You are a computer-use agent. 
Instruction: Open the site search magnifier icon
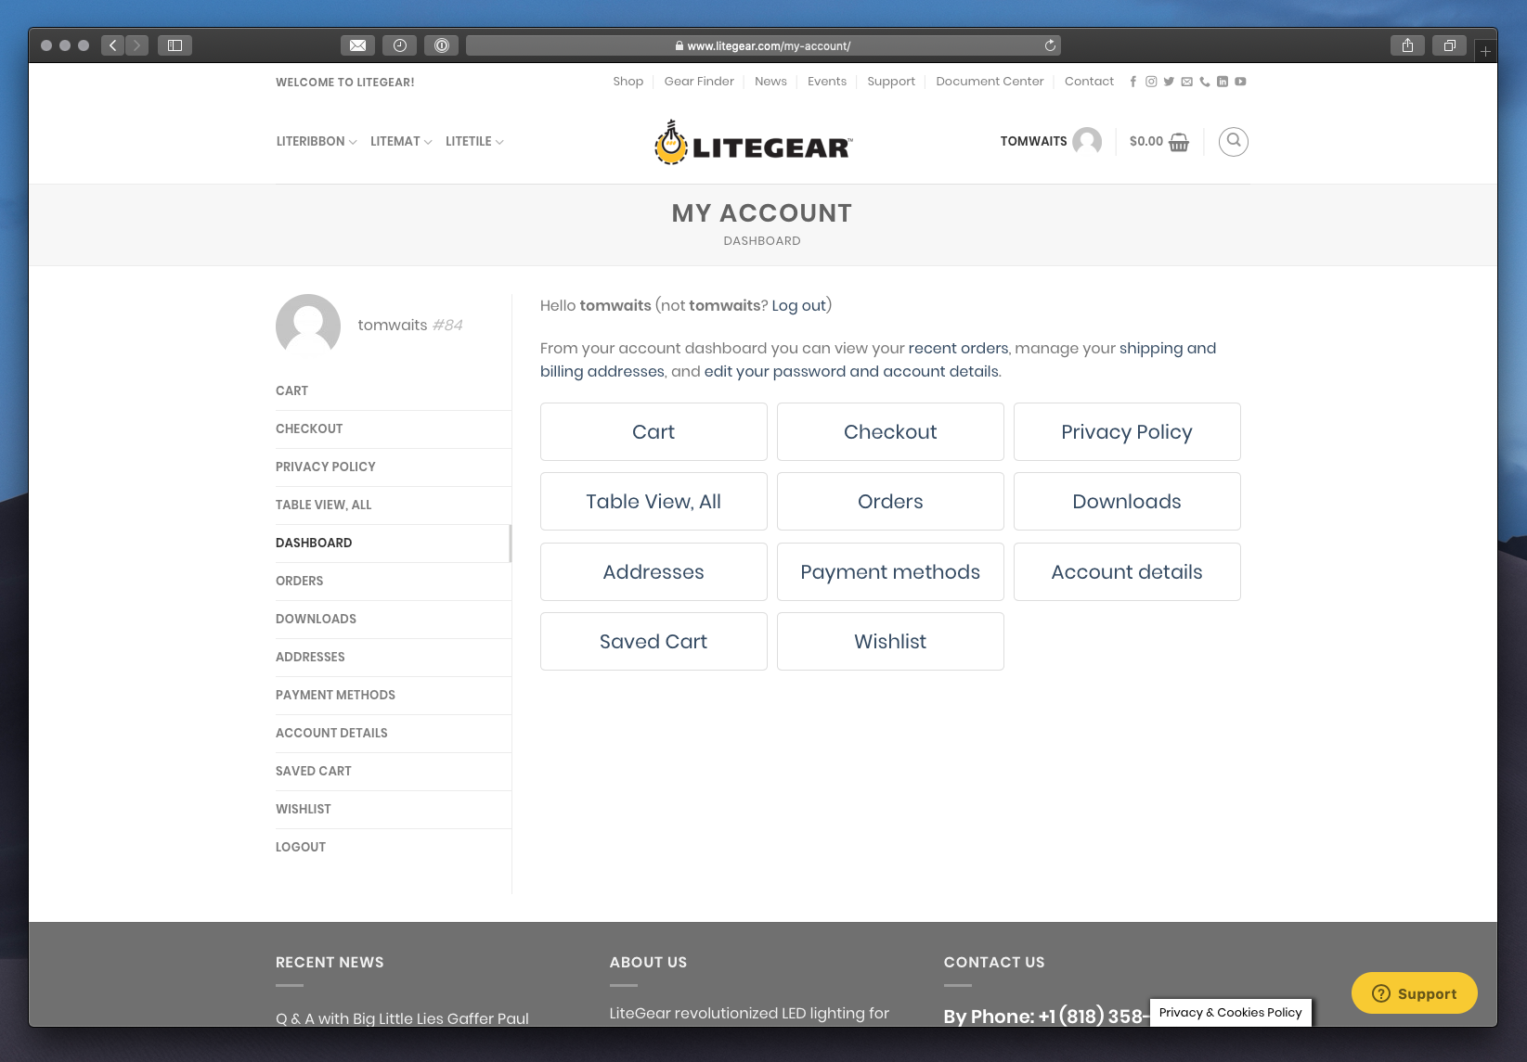[1233, 141]
